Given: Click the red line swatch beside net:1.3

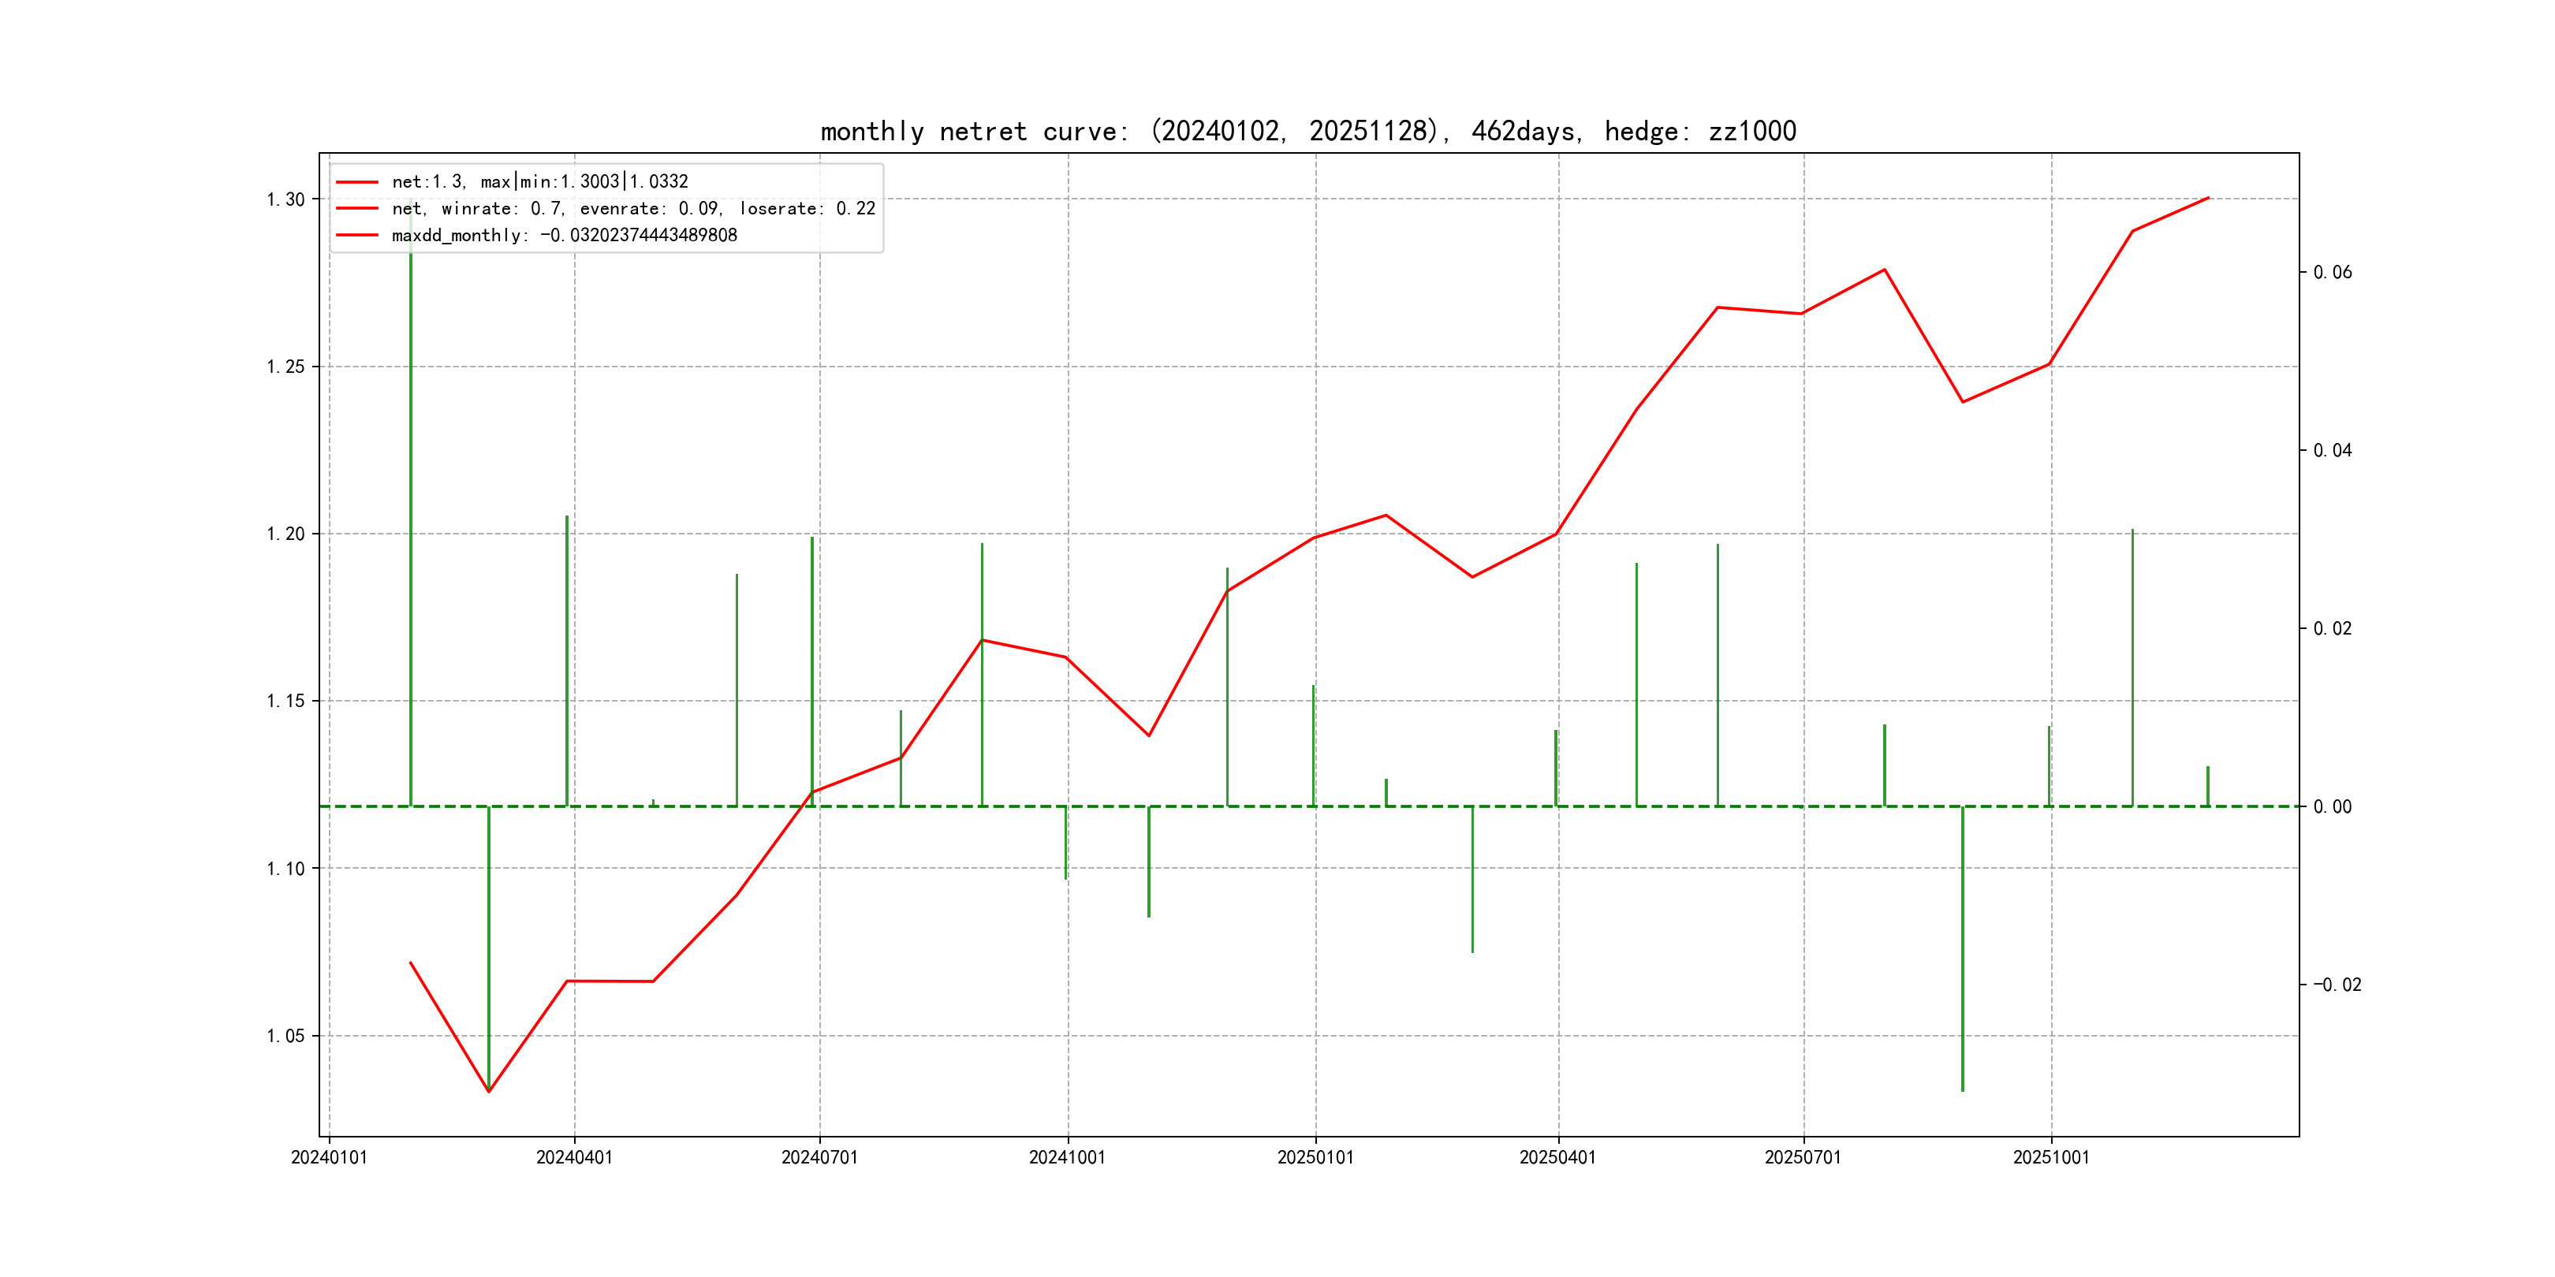Looking at the screenshot, I should pyautogui.click(x=357, y=181).
